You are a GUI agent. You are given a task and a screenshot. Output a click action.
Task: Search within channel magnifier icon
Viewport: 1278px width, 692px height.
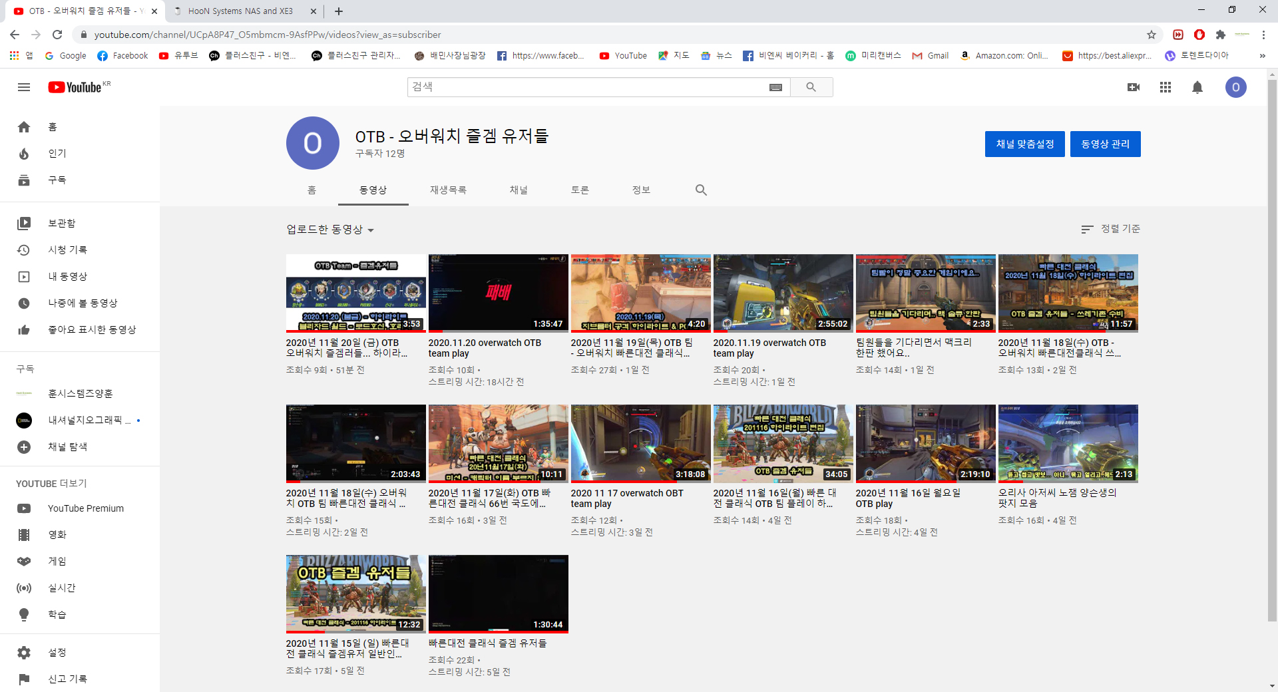(701, 190)
